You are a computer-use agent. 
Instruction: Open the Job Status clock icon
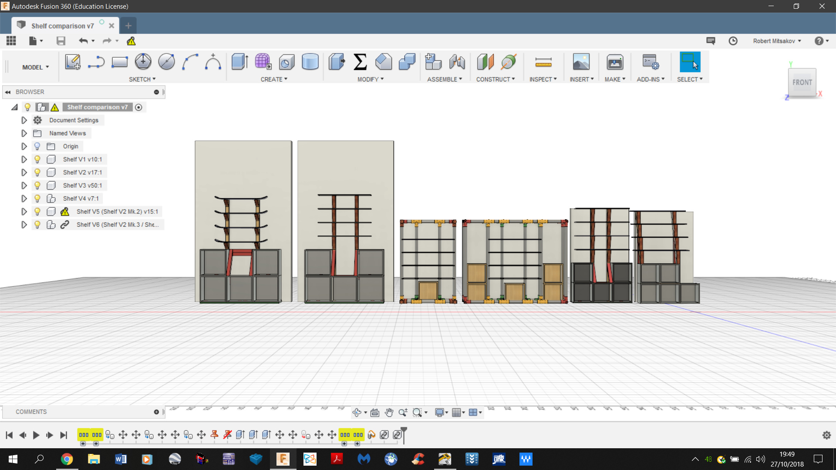click(x=733, y=41)
